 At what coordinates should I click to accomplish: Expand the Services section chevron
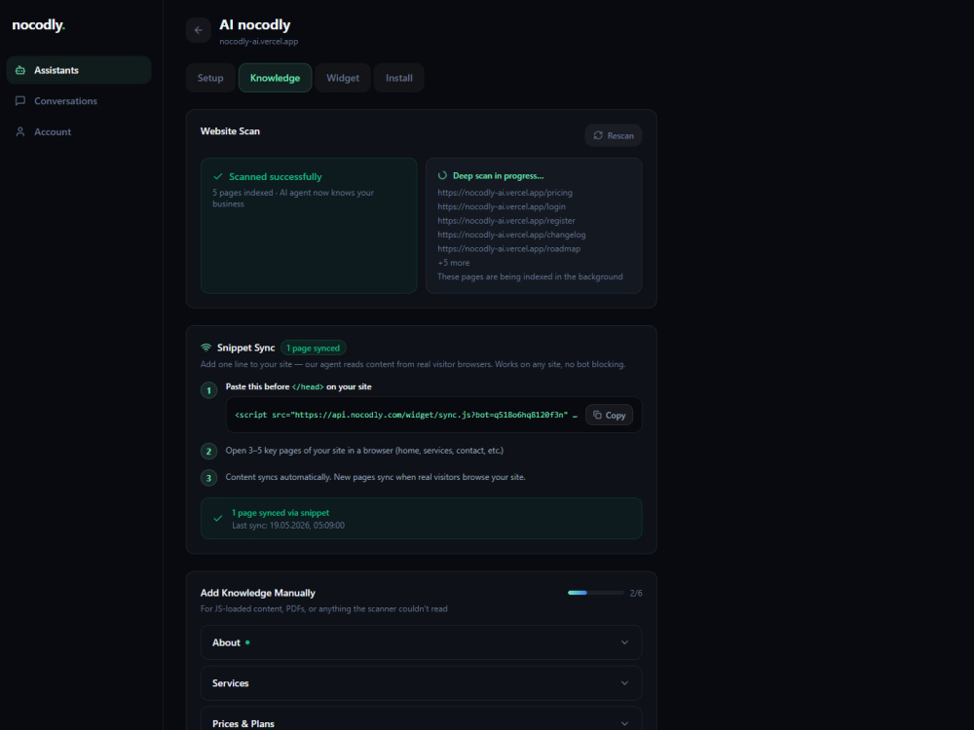[624, 683]
